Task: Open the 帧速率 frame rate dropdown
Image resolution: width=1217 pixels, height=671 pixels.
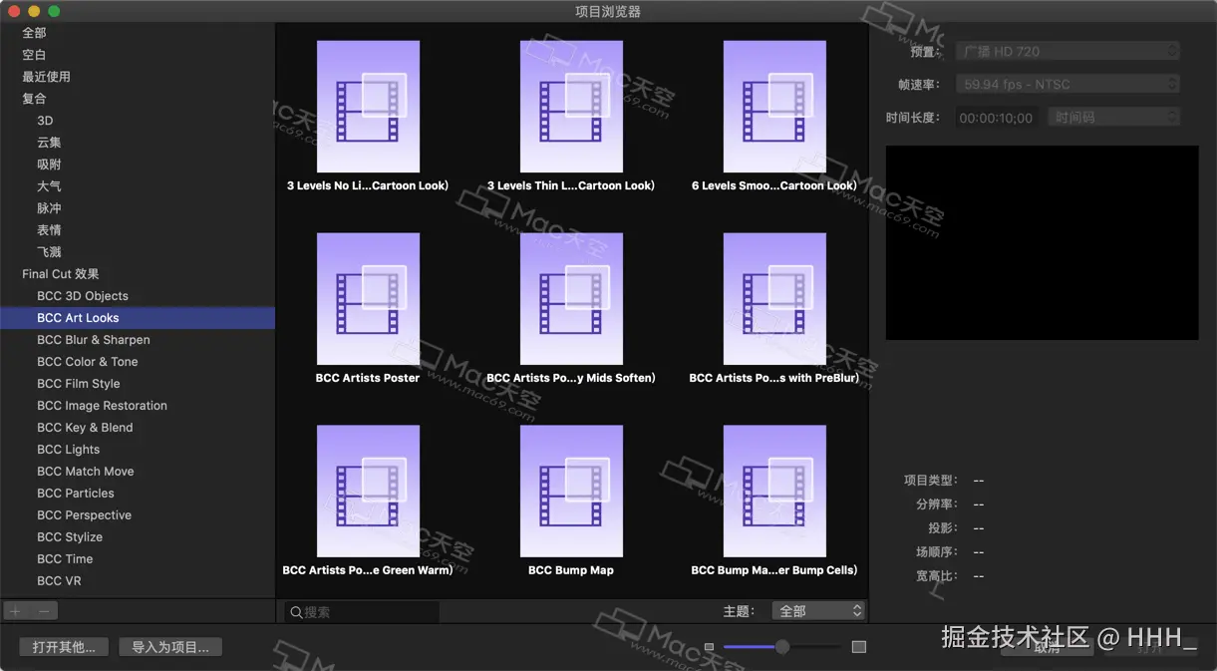Action: 1067,85
